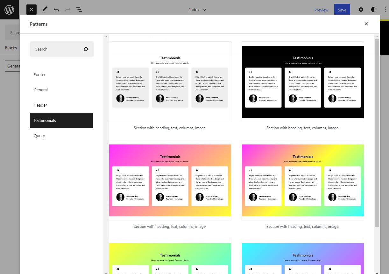Click the search magnifier icon in Patterns
The image size is (389, 274).
[86, 49]
